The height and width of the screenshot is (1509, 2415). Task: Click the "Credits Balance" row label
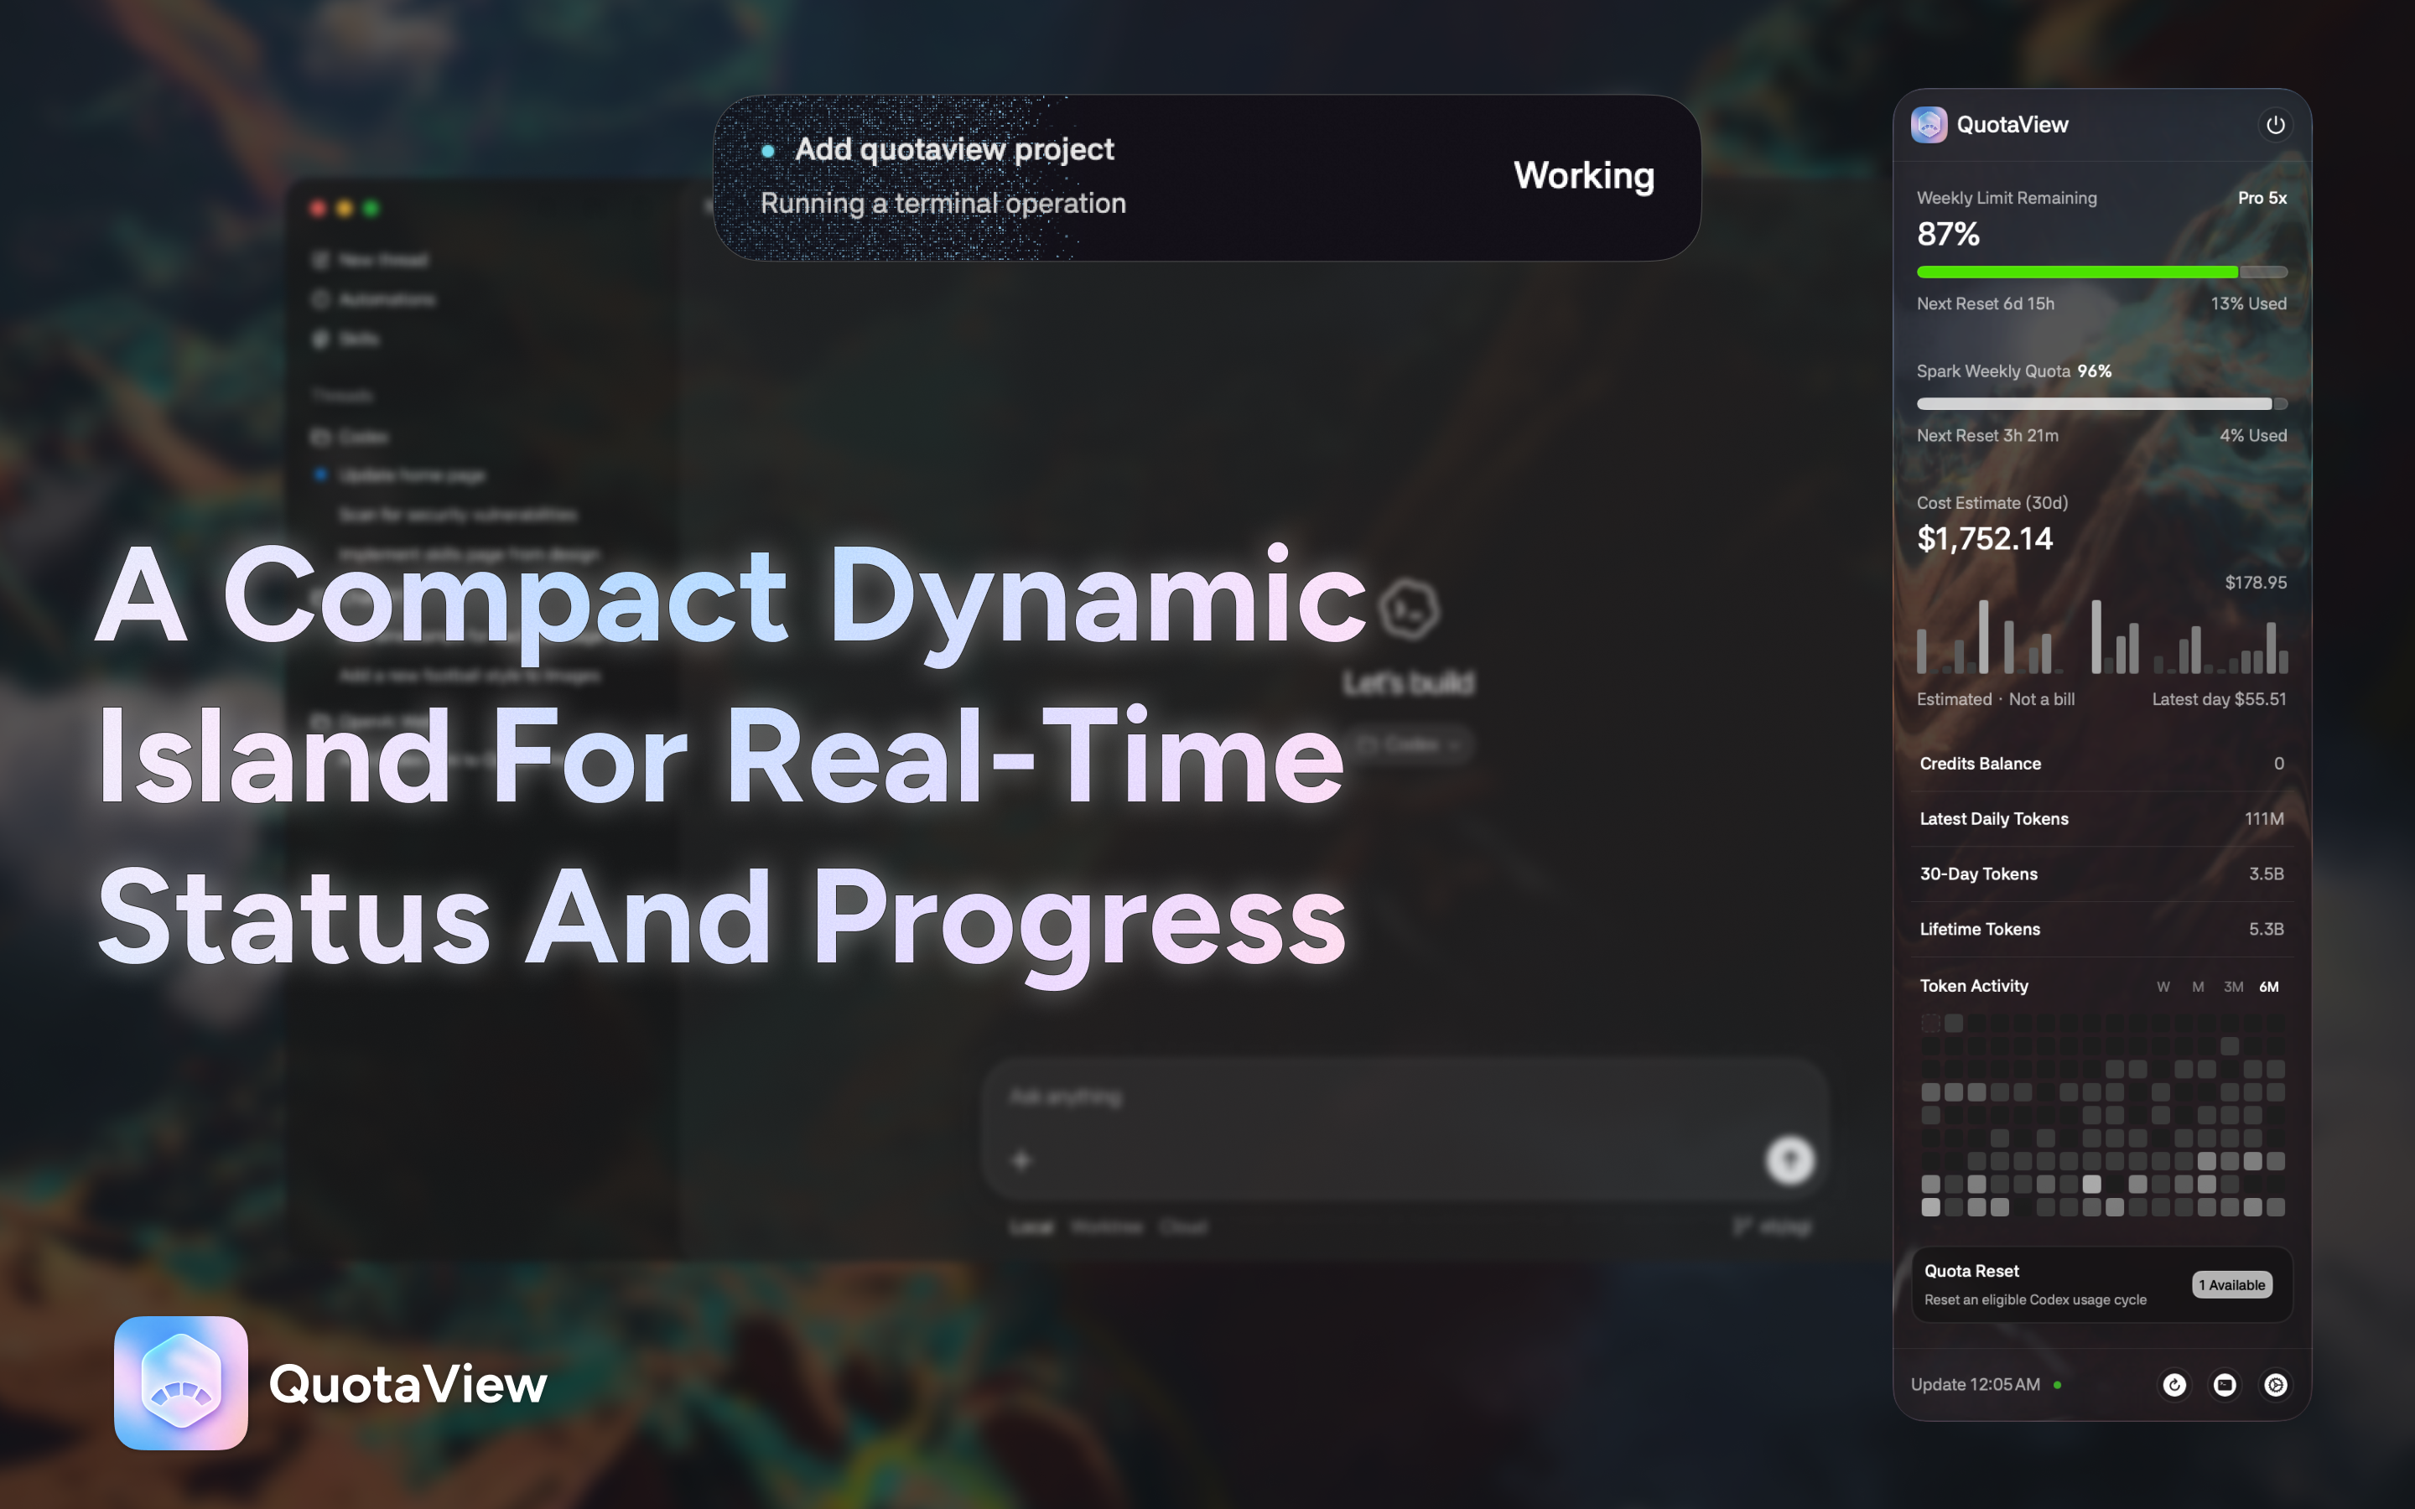coord(1980,764)
